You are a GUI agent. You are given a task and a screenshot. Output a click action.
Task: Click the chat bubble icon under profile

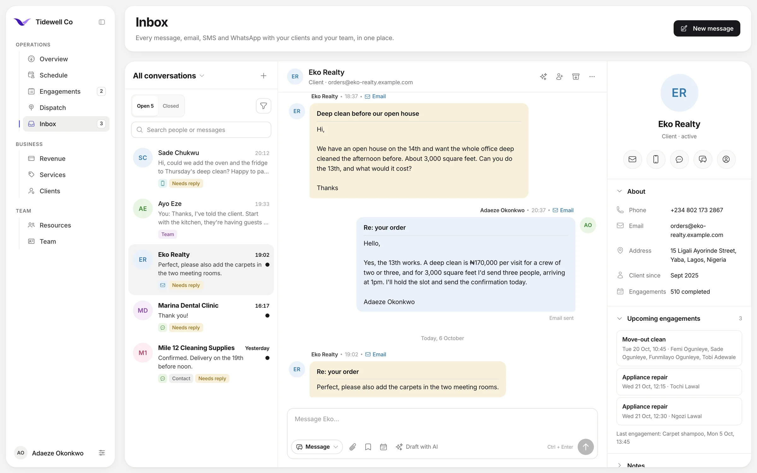(x=679, y=159)
